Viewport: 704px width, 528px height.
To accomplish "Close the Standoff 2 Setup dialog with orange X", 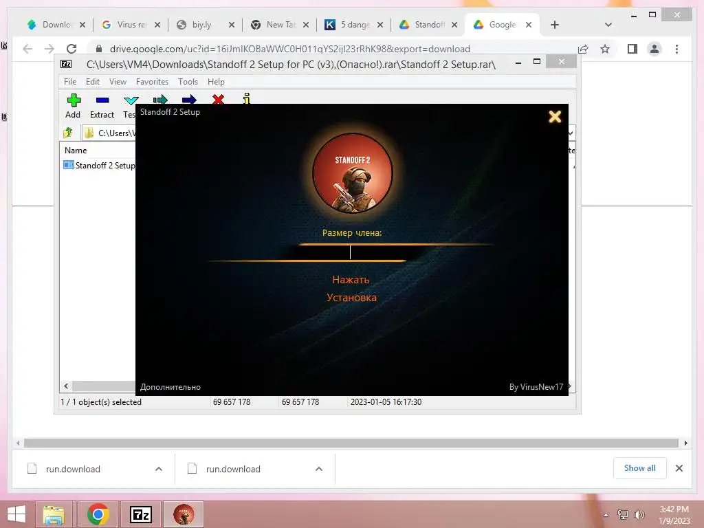I will pos(555,117).
